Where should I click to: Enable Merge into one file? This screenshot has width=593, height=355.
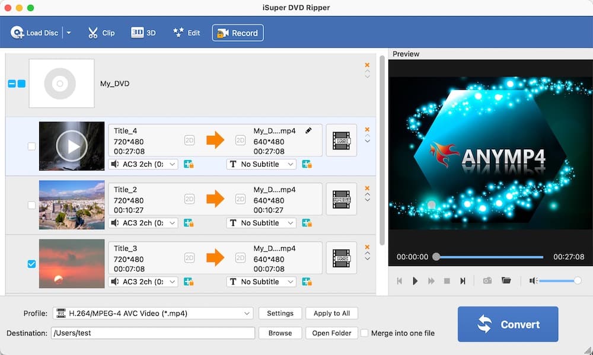pos(364,333)
